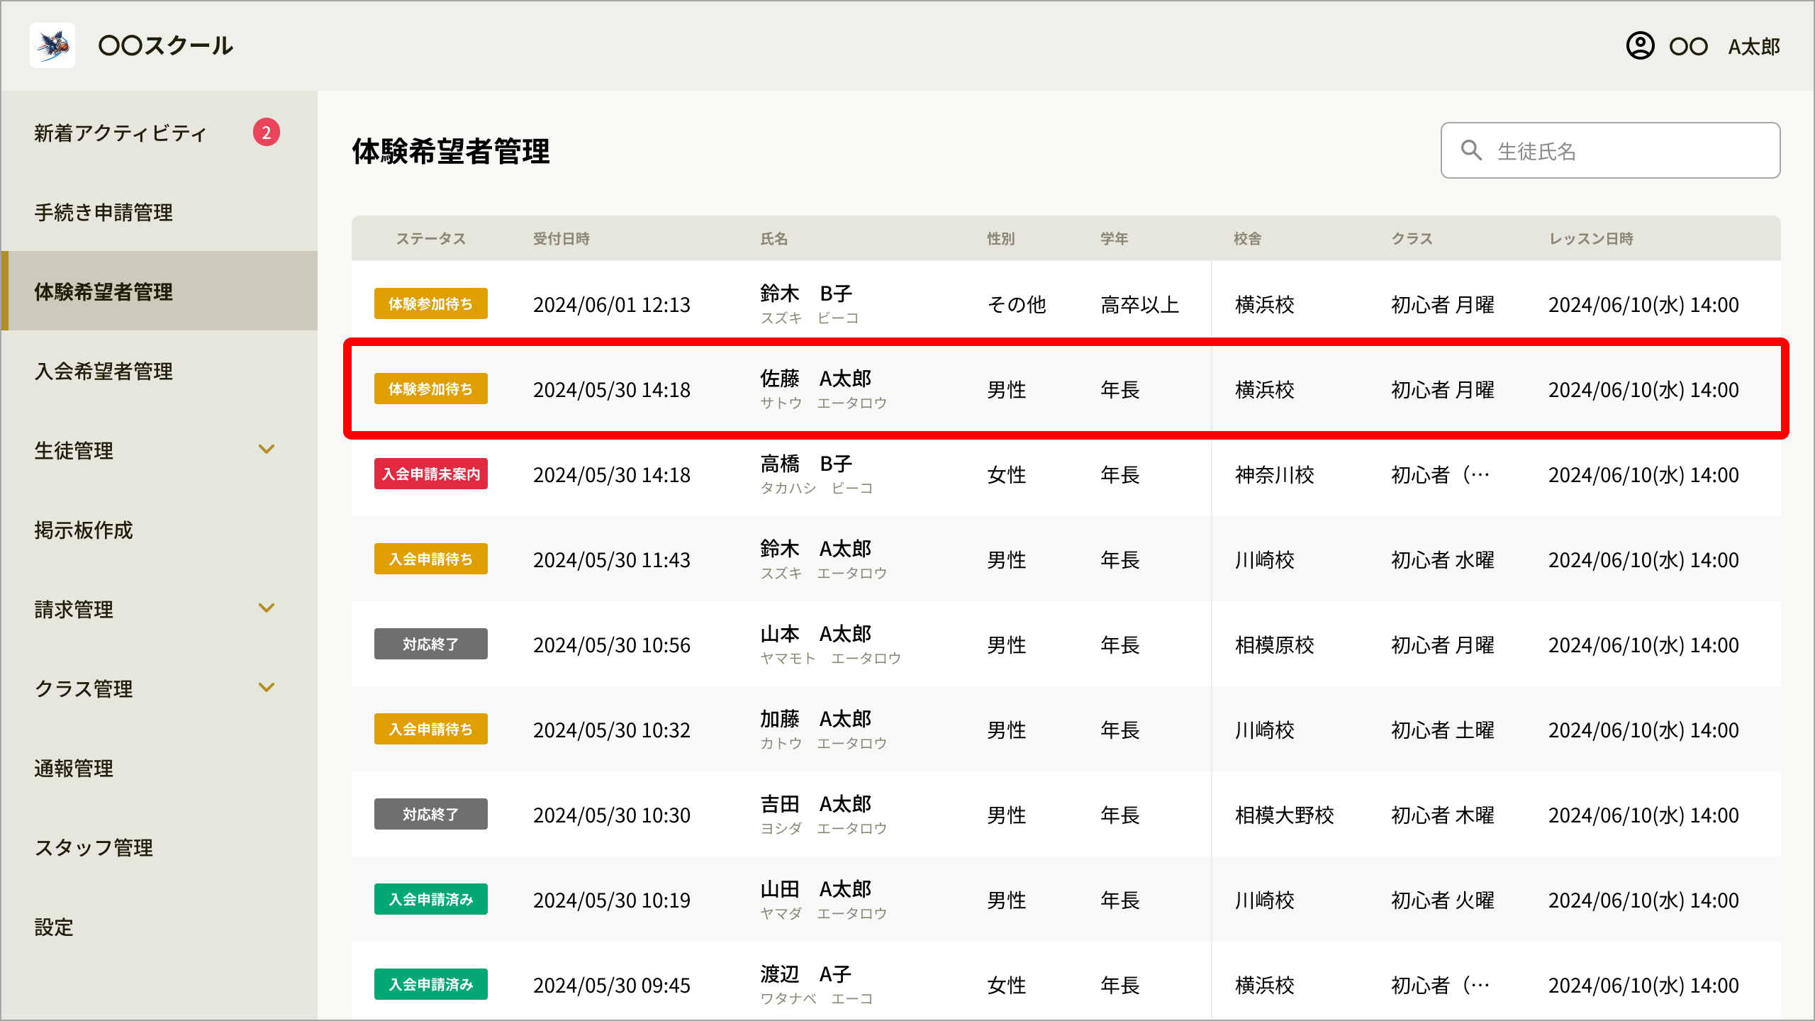This screenshot has width=1815, height=1021.
Task: Click 入会申請済み badge for 山田 A太郎
Action: point(431,899)
